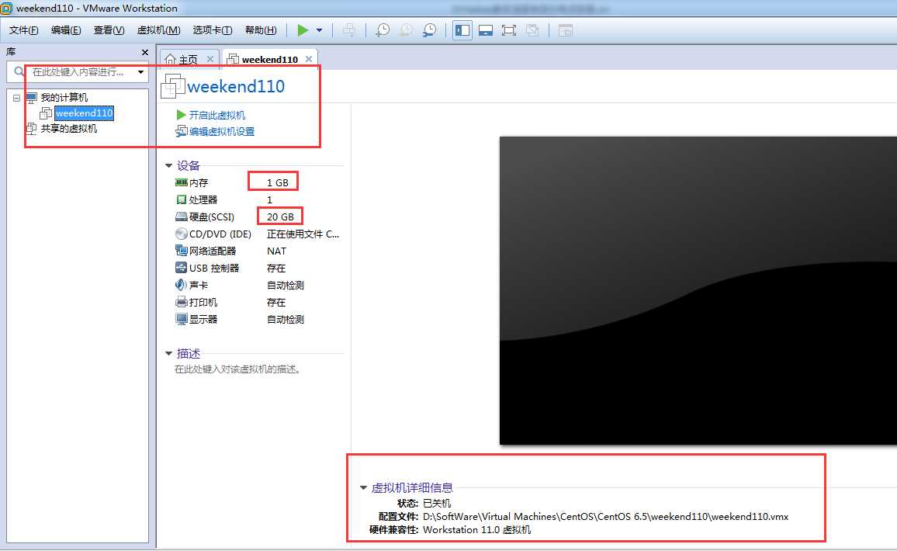This screenshot has height=551, width=897.
Task: Close the weekend110 tab
Action: 308,59
